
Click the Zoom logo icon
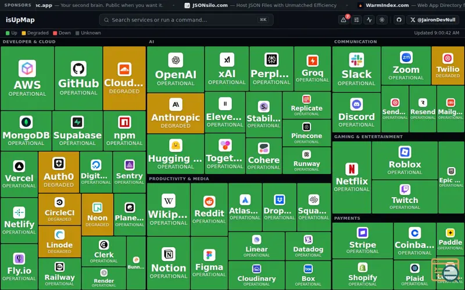click(406, 57)
